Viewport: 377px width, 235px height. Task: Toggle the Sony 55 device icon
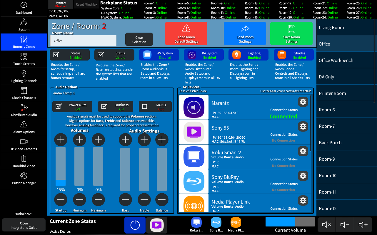(x=194, y=132)
